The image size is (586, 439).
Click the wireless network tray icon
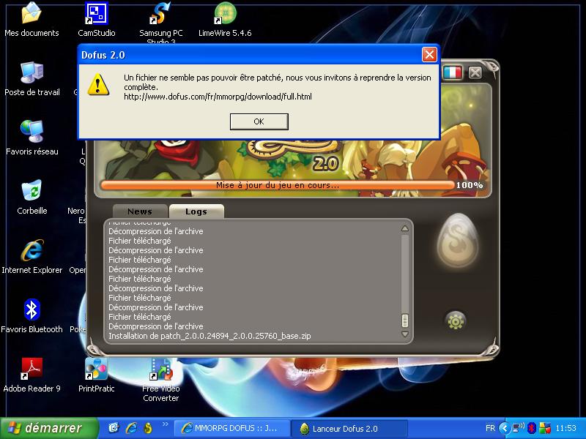pyautogui.click(x=519, y=428)
